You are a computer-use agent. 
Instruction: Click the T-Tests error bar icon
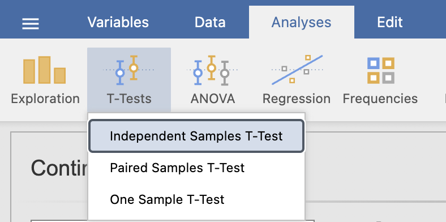(x=128, y=70)
